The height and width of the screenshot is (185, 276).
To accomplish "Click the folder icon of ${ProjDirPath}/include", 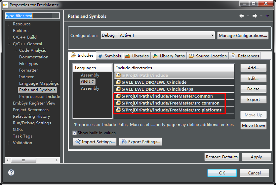I will 118,76.
